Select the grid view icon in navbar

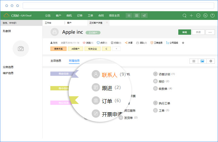point(137,15)
